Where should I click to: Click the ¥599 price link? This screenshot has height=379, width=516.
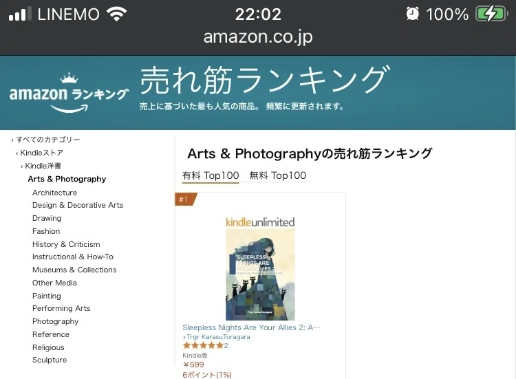pos(193,365)
